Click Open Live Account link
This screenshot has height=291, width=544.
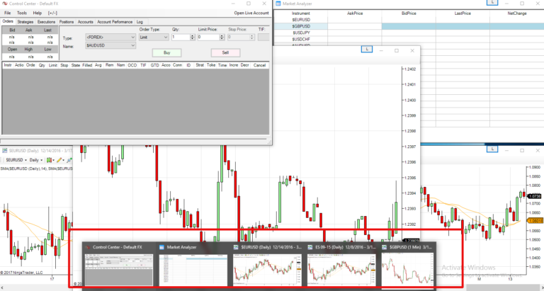251,13
